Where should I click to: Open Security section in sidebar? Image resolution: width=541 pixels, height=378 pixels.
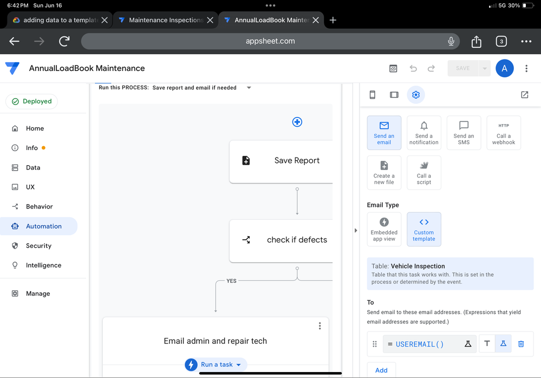point(38,246)
